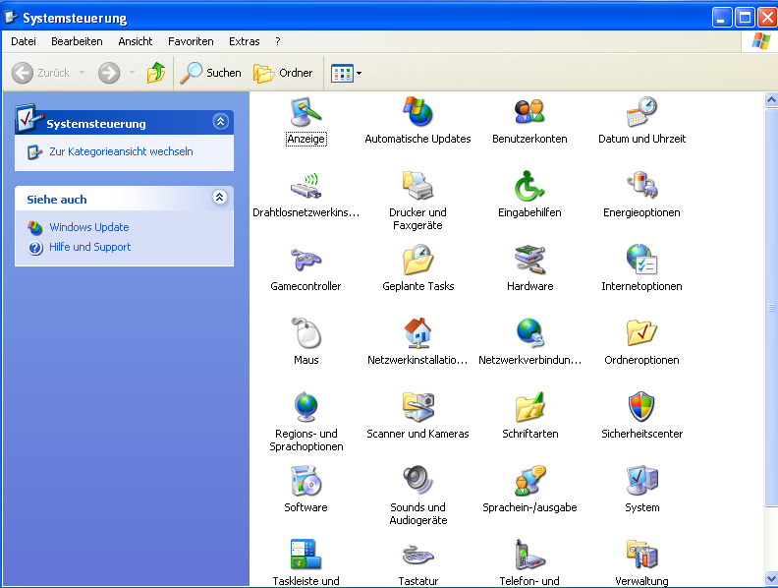Open the Favoriten menu
Screen dimensions: 778x588
click(x=191, y=41)
